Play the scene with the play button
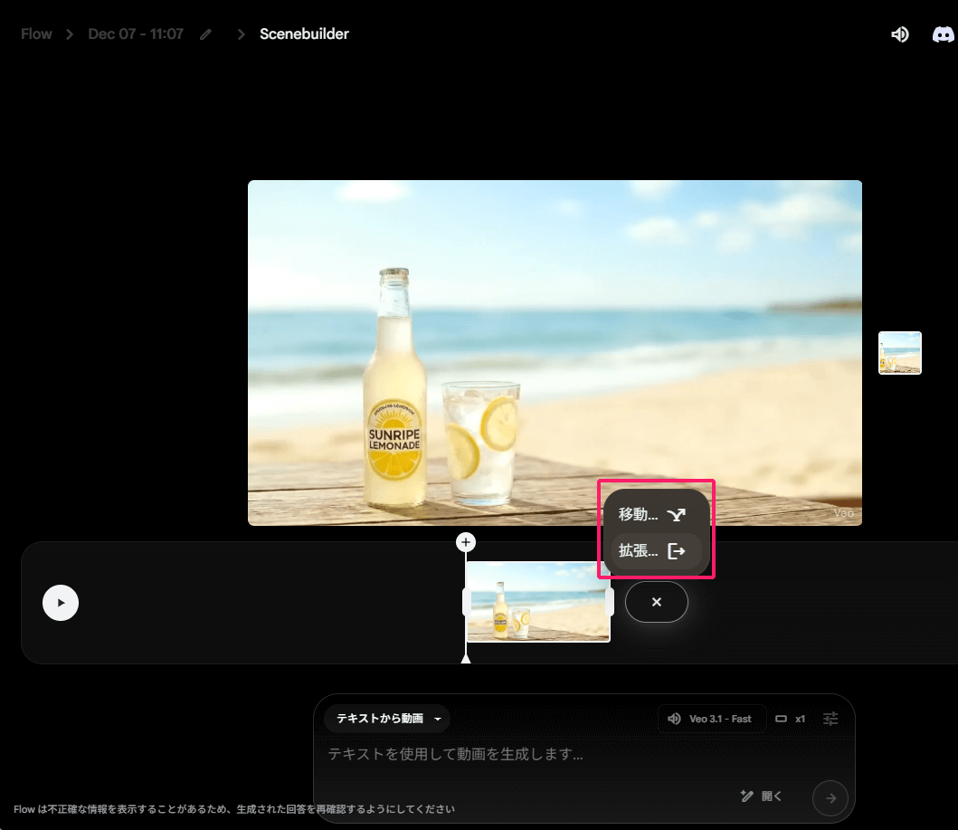The image size is (958, 830). point(61,602)
